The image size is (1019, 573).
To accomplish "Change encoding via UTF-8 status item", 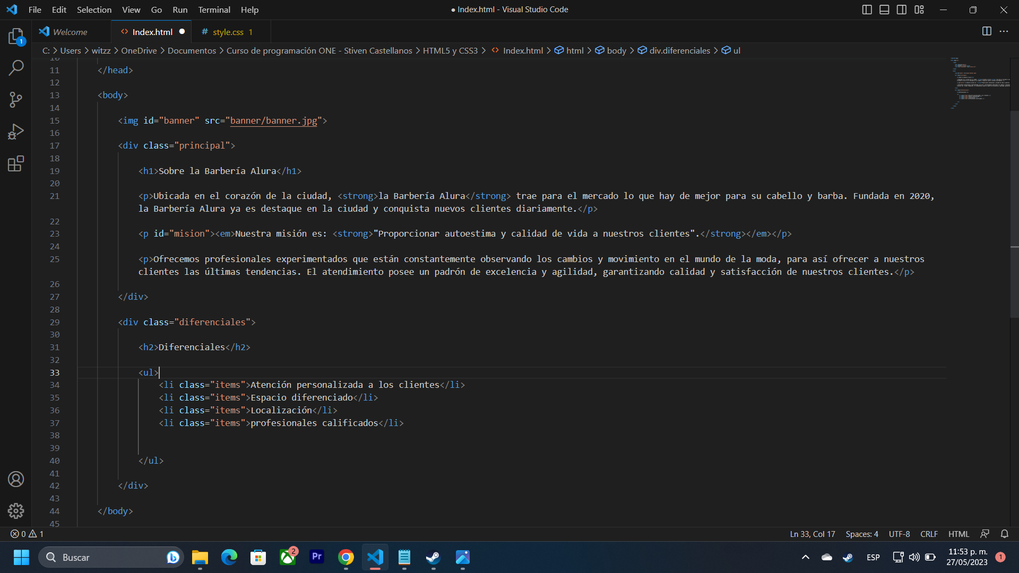I will point(899,534).
